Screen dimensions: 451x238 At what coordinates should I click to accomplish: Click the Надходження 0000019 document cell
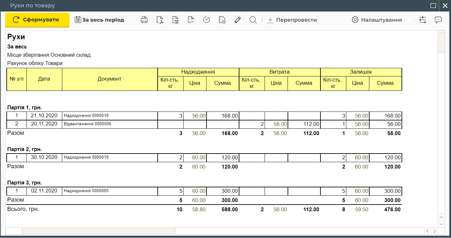[x=86, y=157]
